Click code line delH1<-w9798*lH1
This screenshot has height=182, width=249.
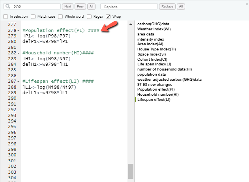coord(45,64)
